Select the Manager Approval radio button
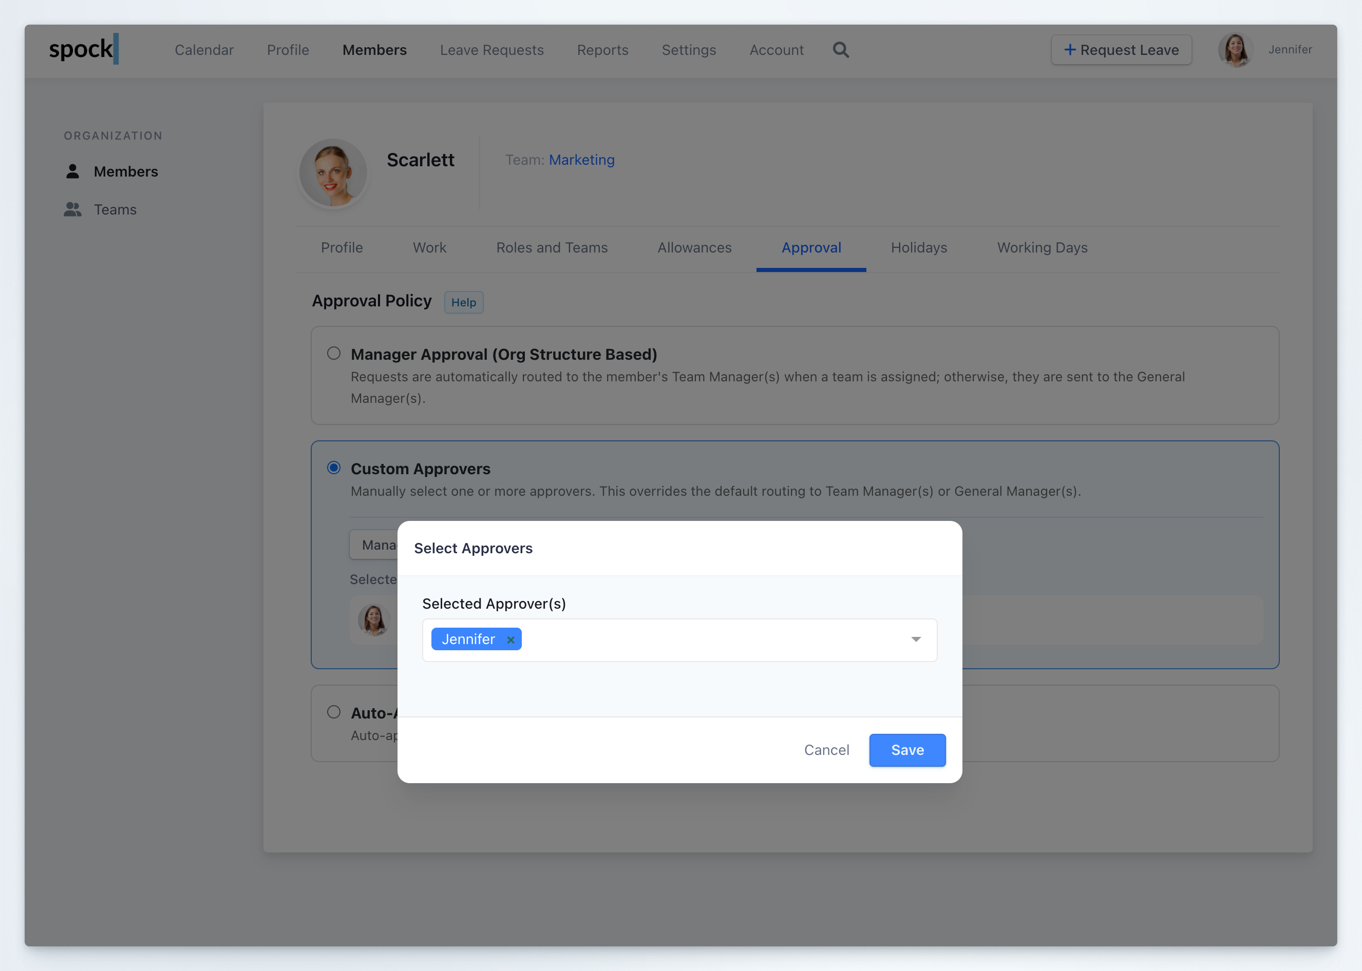Screen dimensions: 1362x971 (x=333, y=354)
